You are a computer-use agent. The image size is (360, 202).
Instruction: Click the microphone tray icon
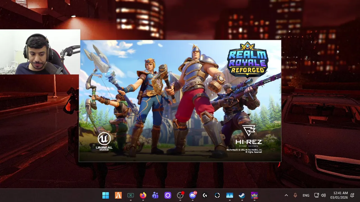(295, 195)
